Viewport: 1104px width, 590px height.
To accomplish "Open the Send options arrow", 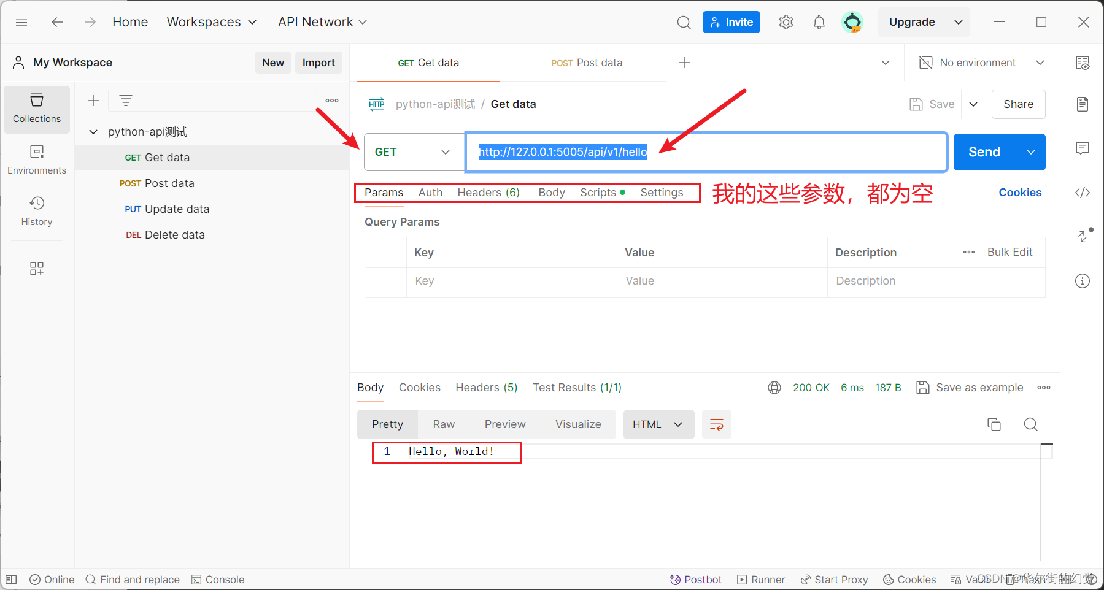I will pos(1031,152).
